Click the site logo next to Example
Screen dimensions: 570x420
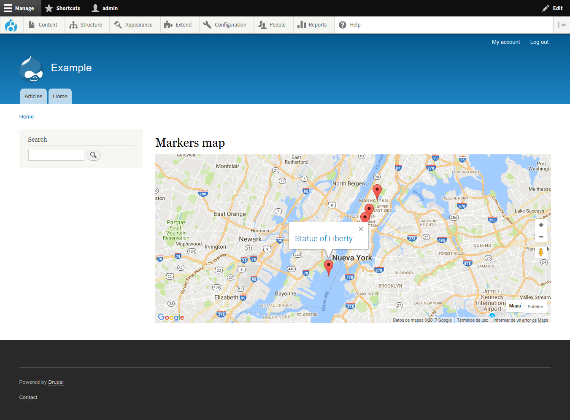pyautogui.click(x=31, y=69)
